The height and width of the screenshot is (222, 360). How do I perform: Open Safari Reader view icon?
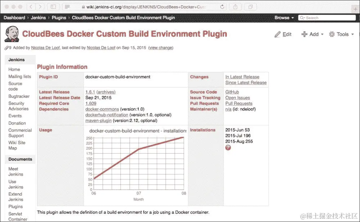coord(67,7)
